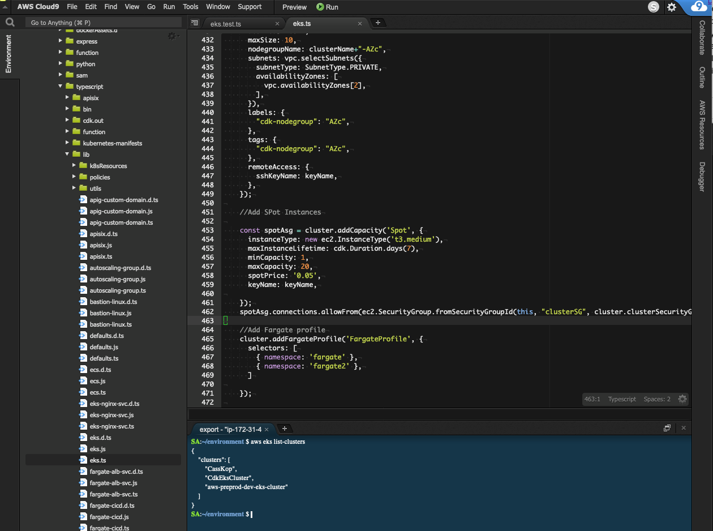
Task: Open preferences gear icon in top bar
Action: tap(672, 7)
